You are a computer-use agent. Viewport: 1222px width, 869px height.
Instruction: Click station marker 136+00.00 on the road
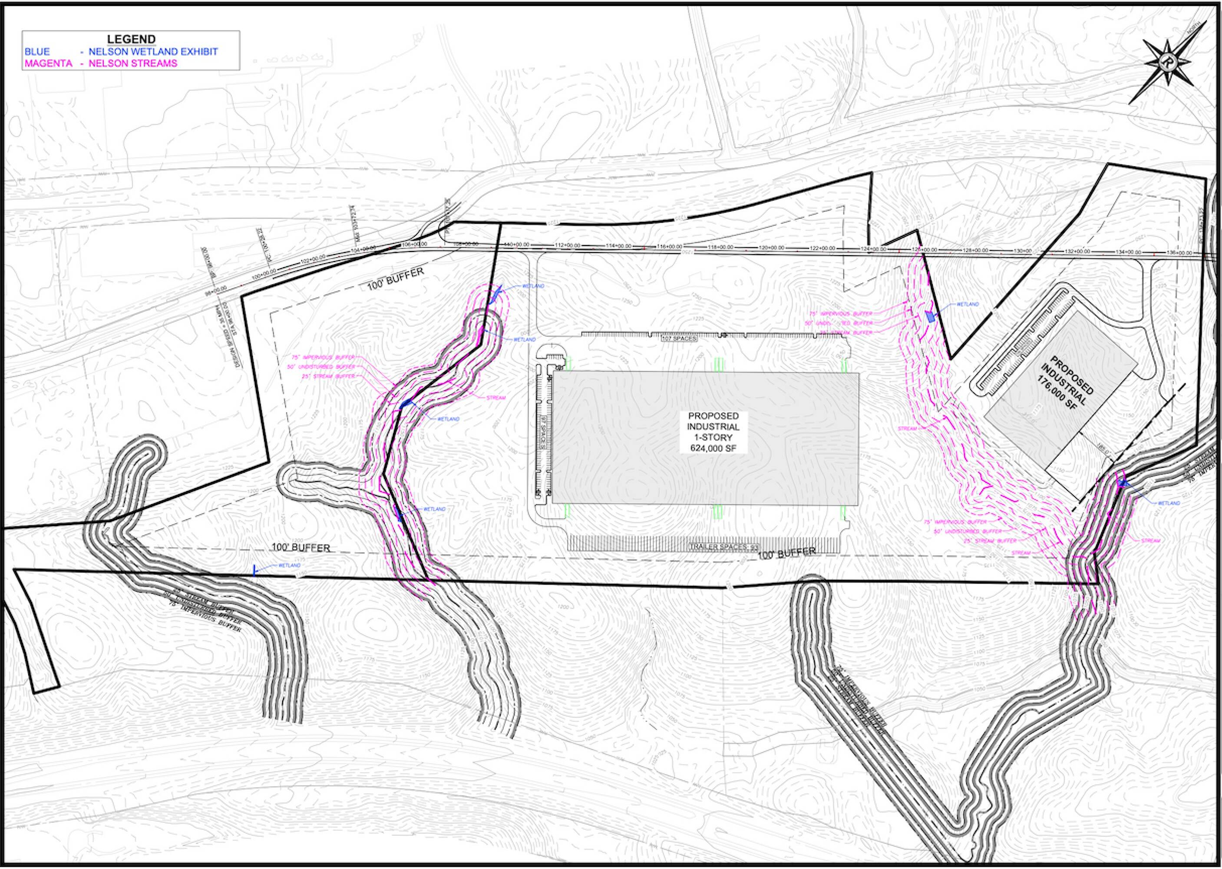1179,252
